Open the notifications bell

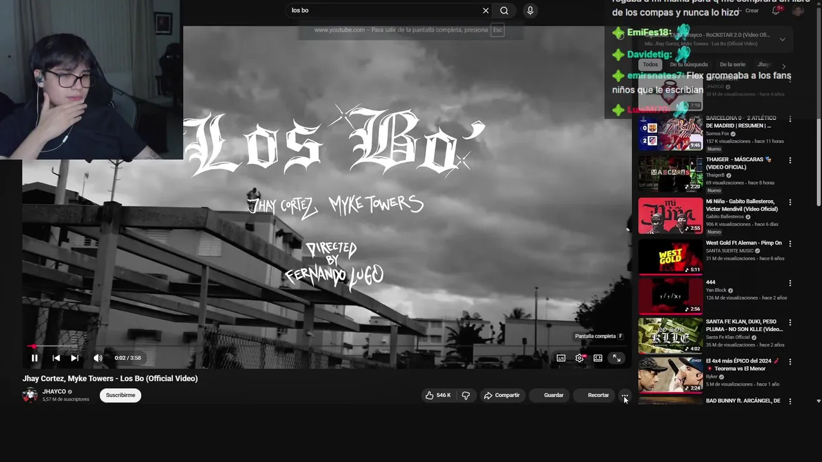pos(776,10)
